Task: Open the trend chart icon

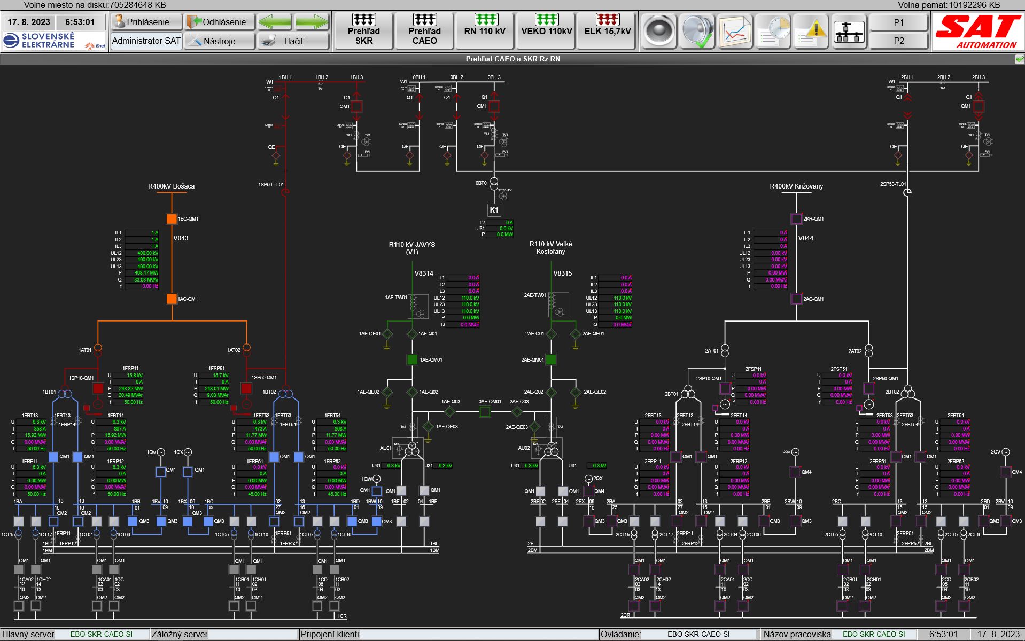Action: click(x=735, y=31)
